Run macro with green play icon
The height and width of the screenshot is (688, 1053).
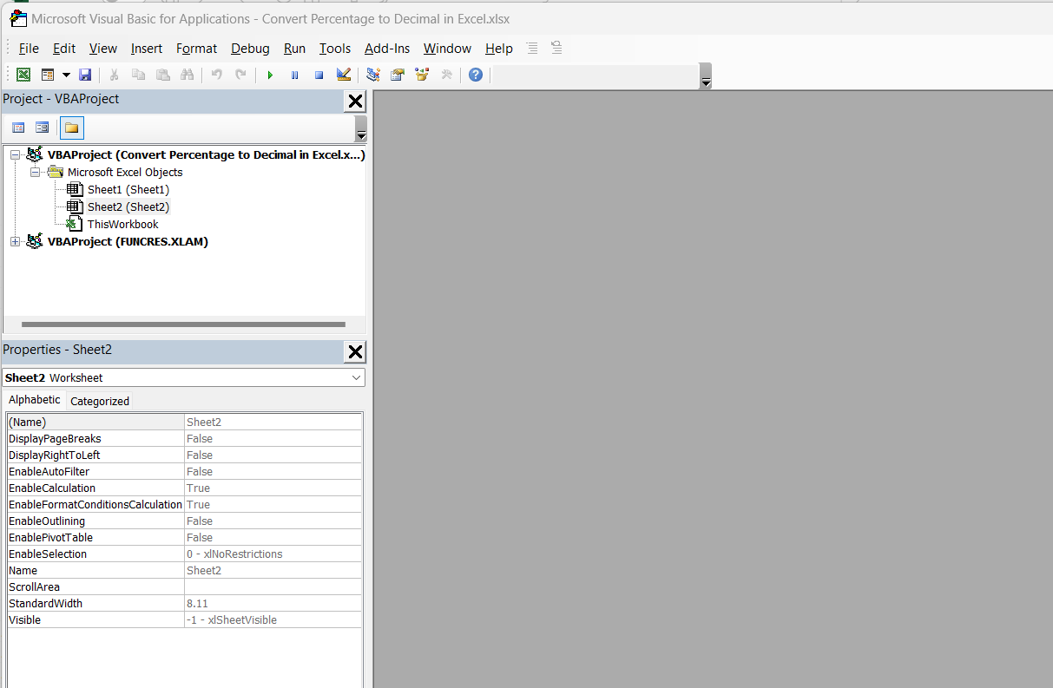pos(270,75)
